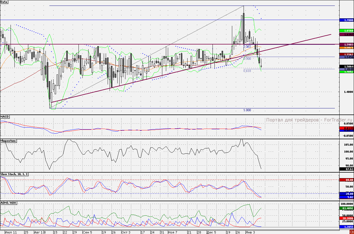
Task: Click the purple 1.5983 price axis tag
Action: click(347, 44)
